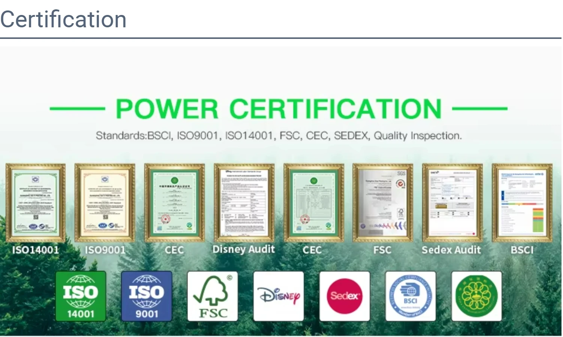Click the "ISO14001" caption under the certificate
Viewport: 563px width, 337px height.
[x=36, y=250]
